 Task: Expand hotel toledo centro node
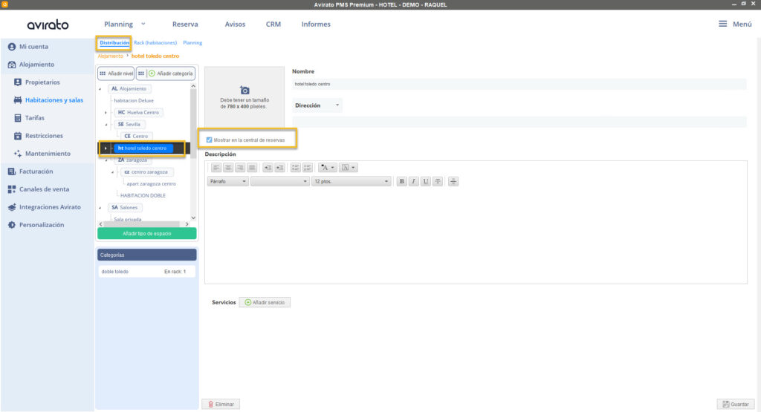coord(106,148)
